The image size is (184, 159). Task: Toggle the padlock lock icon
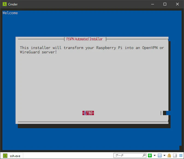point(169,155)
